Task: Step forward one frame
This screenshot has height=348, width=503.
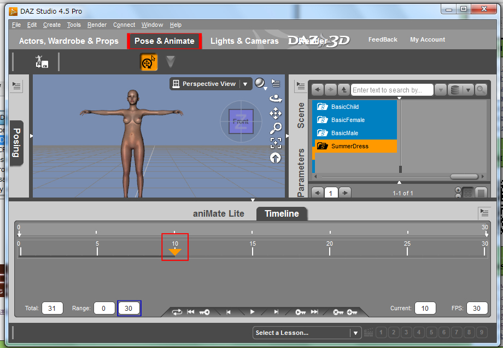Action: coord(276,312)
